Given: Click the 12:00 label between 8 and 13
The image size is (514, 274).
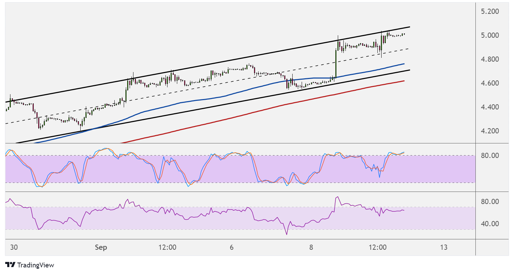Looking at the screenshot, I should pos(378,248).
